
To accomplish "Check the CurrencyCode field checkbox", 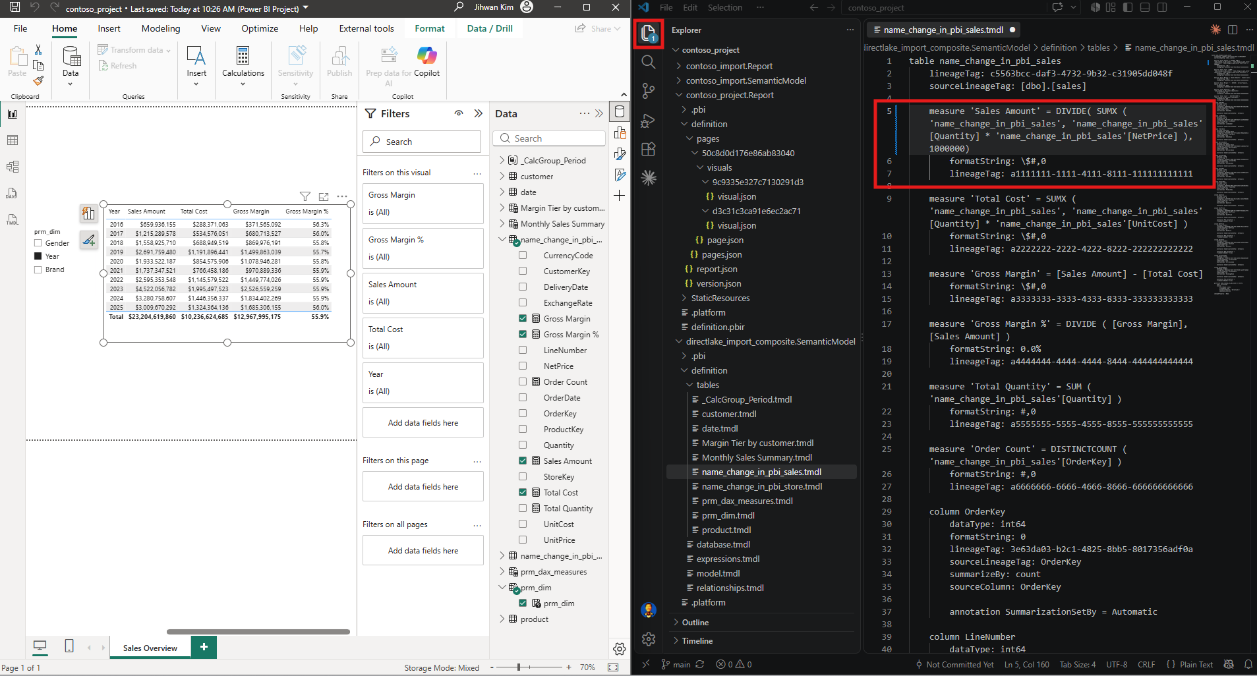I will 523,256.
